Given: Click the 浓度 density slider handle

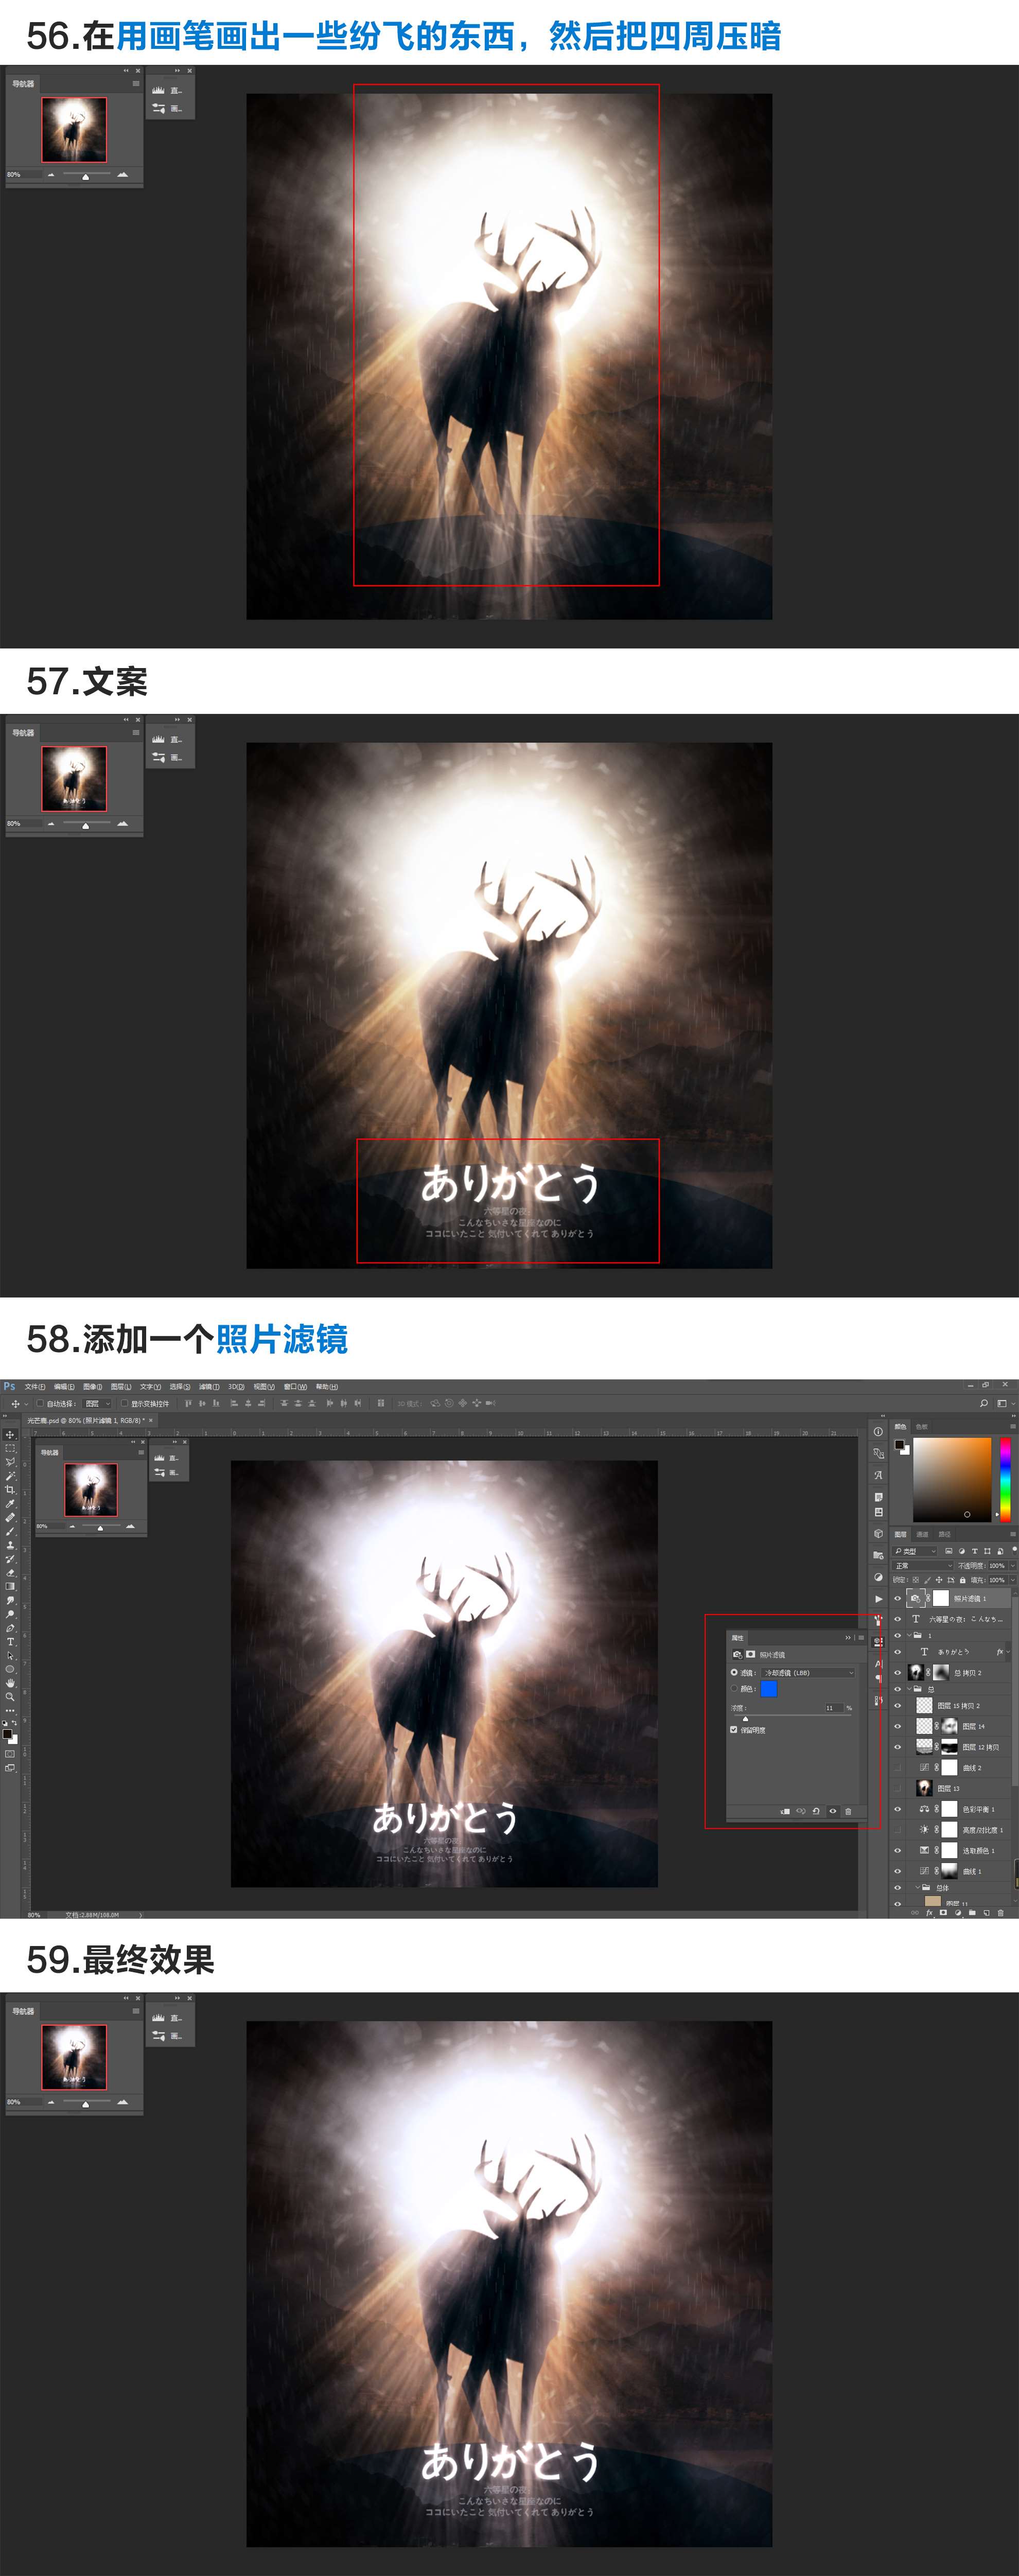Looking at the screenshot, I should pos(745,1719).
